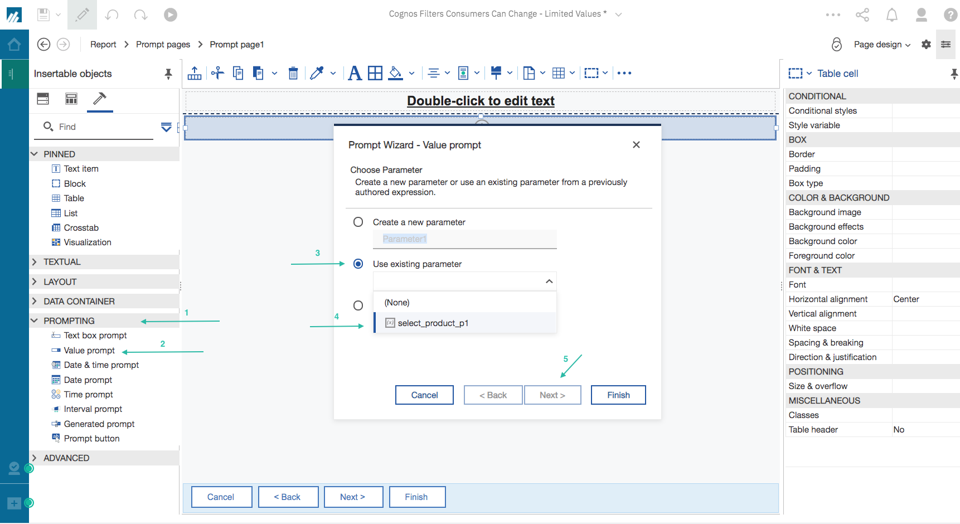This screenshot has height=524, width=960.
Task: Choose (None) in parameter list
Action: pos(465,302)
